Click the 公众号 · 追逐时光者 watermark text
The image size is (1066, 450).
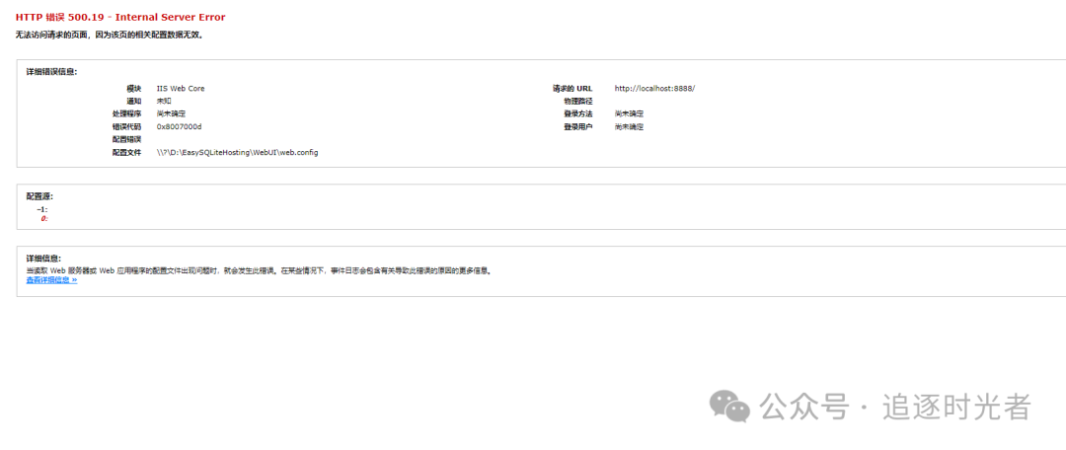click(895, 407)
